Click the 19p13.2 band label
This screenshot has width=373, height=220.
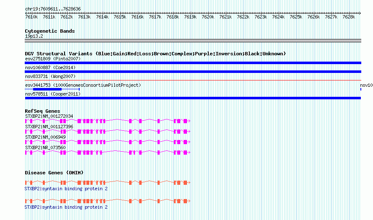34,36
